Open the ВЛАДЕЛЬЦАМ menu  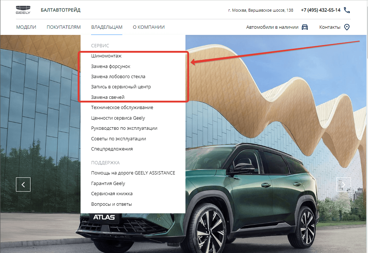(107, 27)
